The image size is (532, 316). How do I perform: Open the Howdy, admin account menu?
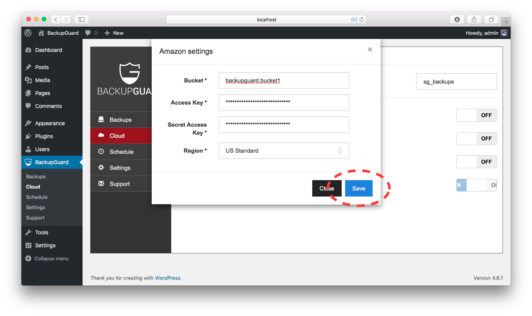click(x=487, y=33)
